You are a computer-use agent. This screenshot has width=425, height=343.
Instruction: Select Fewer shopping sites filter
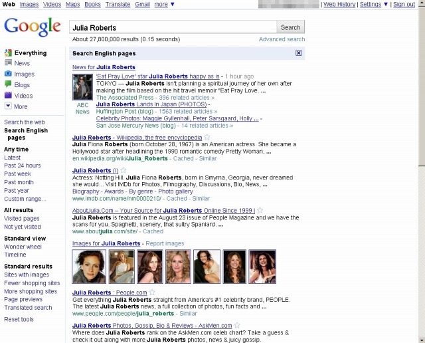32,283
